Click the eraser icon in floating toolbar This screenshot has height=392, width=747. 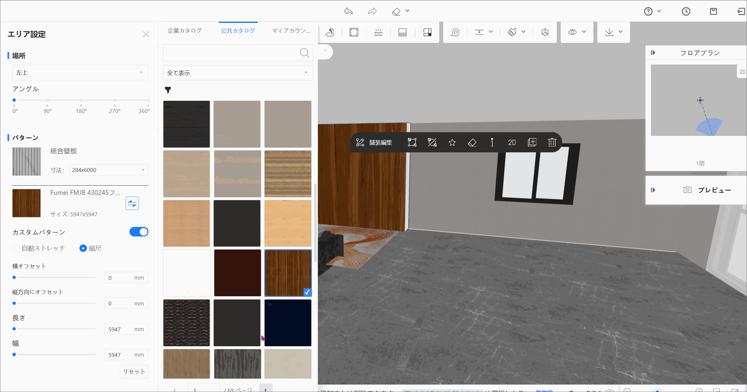click(472, 142)
